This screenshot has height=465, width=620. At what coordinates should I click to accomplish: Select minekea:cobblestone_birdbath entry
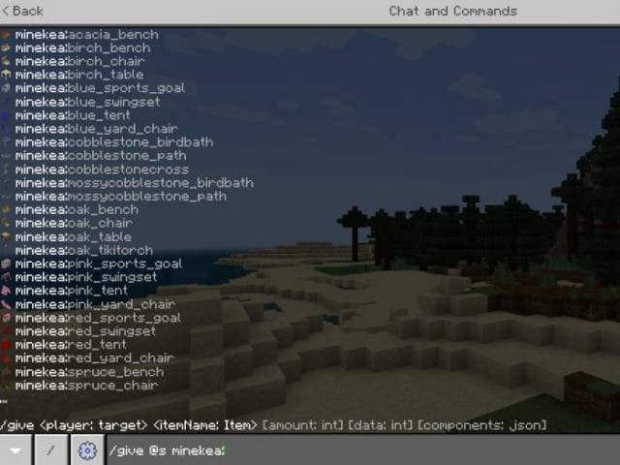[113, 142]
